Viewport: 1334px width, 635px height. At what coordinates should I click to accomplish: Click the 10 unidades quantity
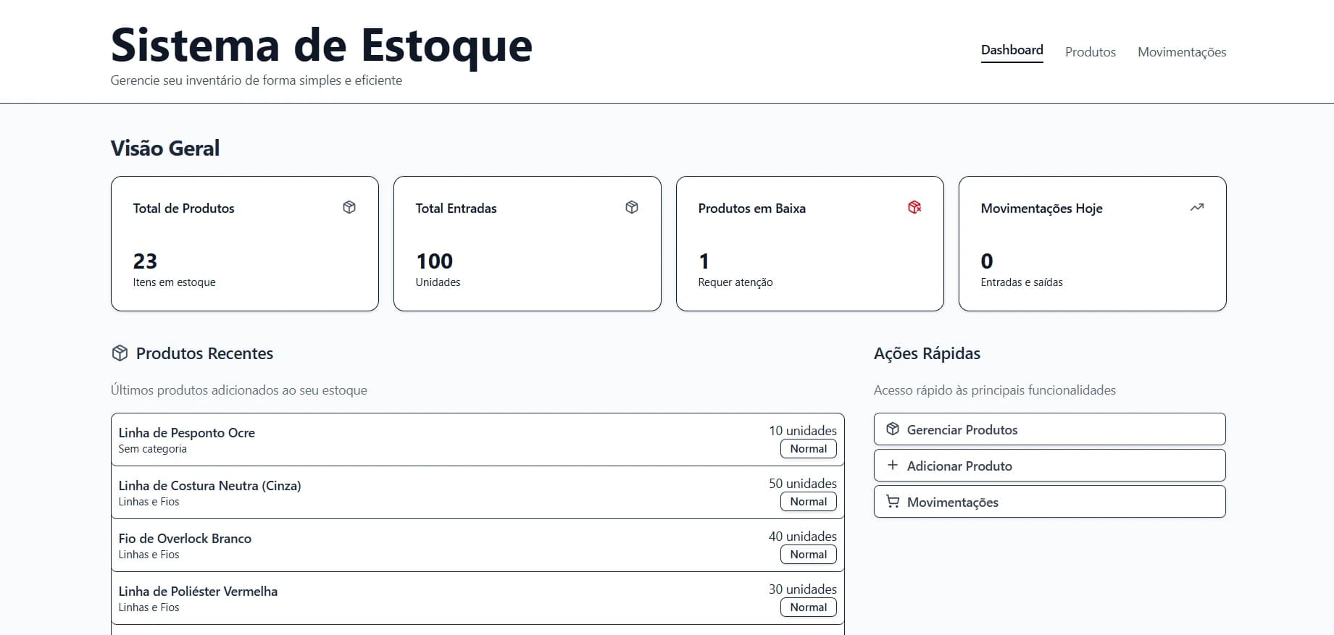803,430
